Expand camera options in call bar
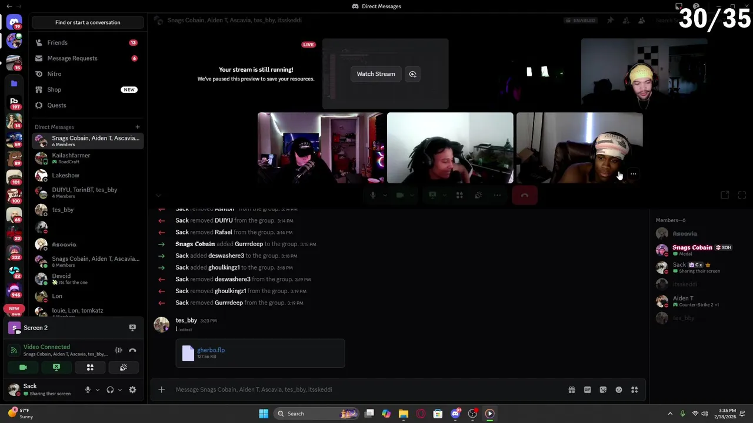 coord(412,196)
